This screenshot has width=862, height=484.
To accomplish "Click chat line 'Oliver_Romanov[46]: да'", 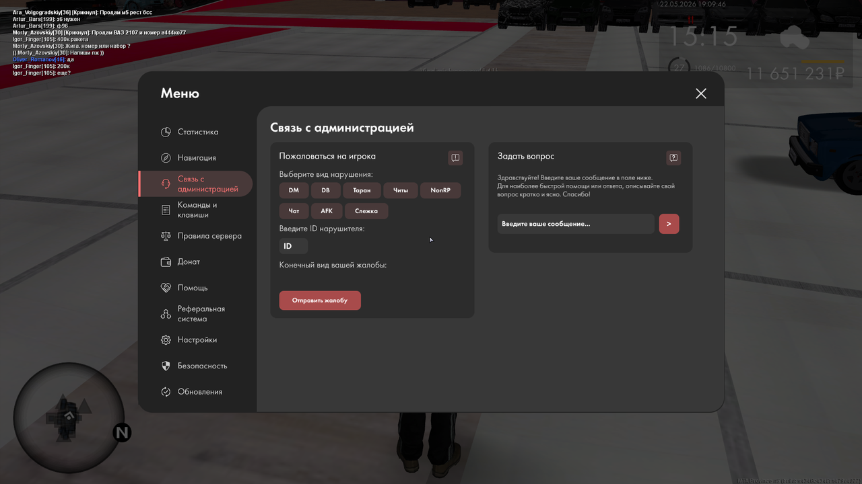I will pos(43,59).
